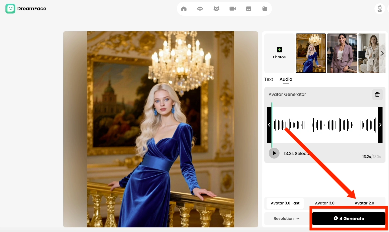Screen dimensions: 389x232
Task: Open the pet cat face icon
Action: 216,9
